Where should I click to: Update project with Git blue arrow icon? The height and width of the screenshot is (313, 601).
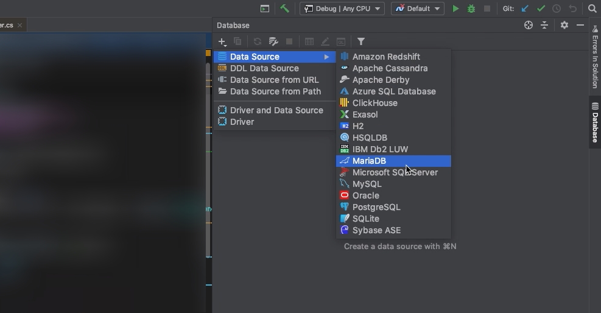(525, 9)
